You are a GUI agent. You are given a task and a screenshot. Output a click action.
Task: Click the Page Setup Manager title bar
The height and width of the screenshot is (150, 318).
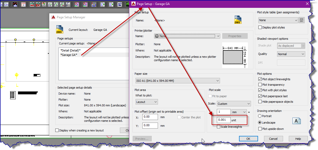pyautogui.click(x=89, y=17)
